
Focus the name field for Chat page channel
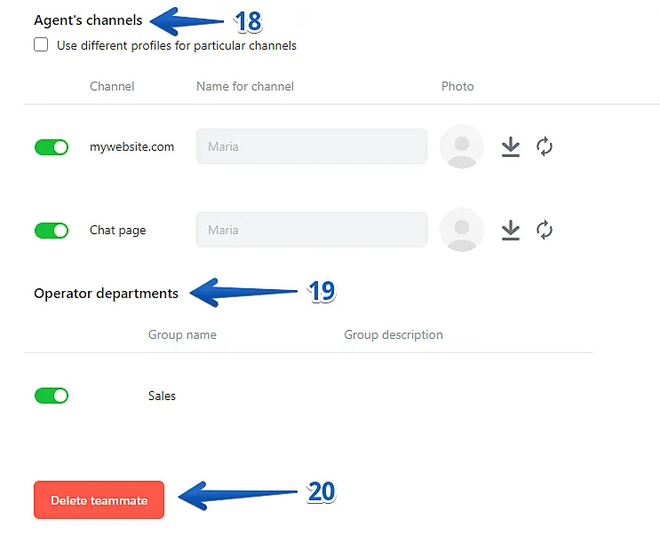(311, 231)
